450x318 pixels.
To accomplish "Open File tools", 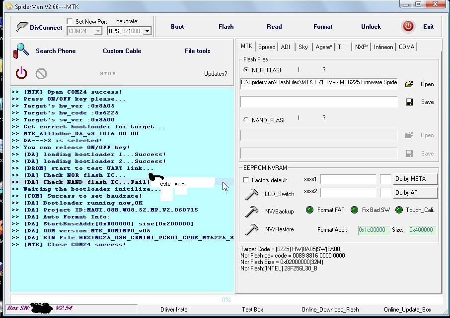I will point(198,51).
